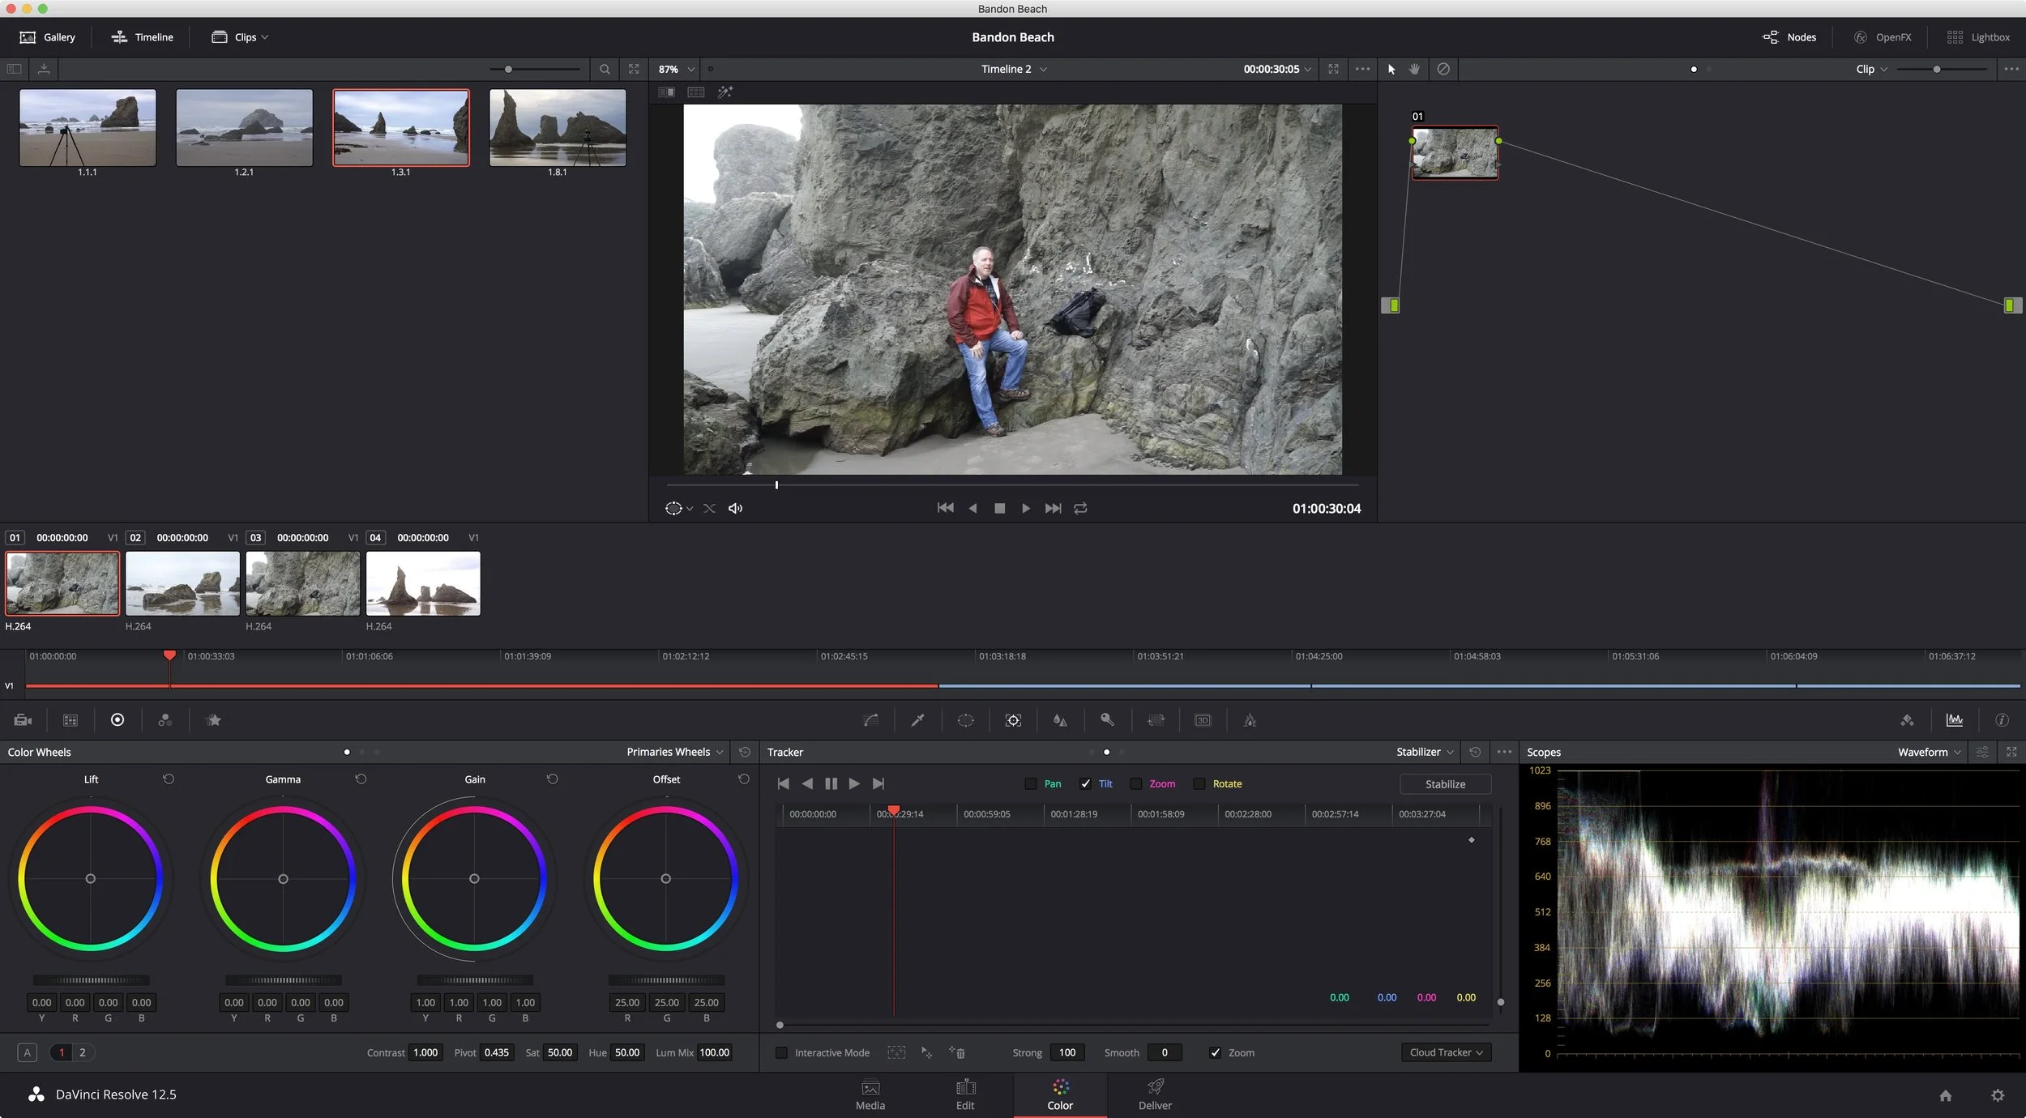2026x1118 pixels.
Task: Open the Waveform scope type dropdown
Action: [x=1929, y=752]
